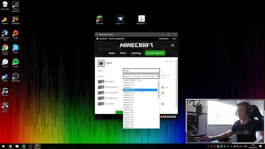Viewport: 265px width, 149px height.
Task: Switch to the Settings tab
Action: click(136, 53)
